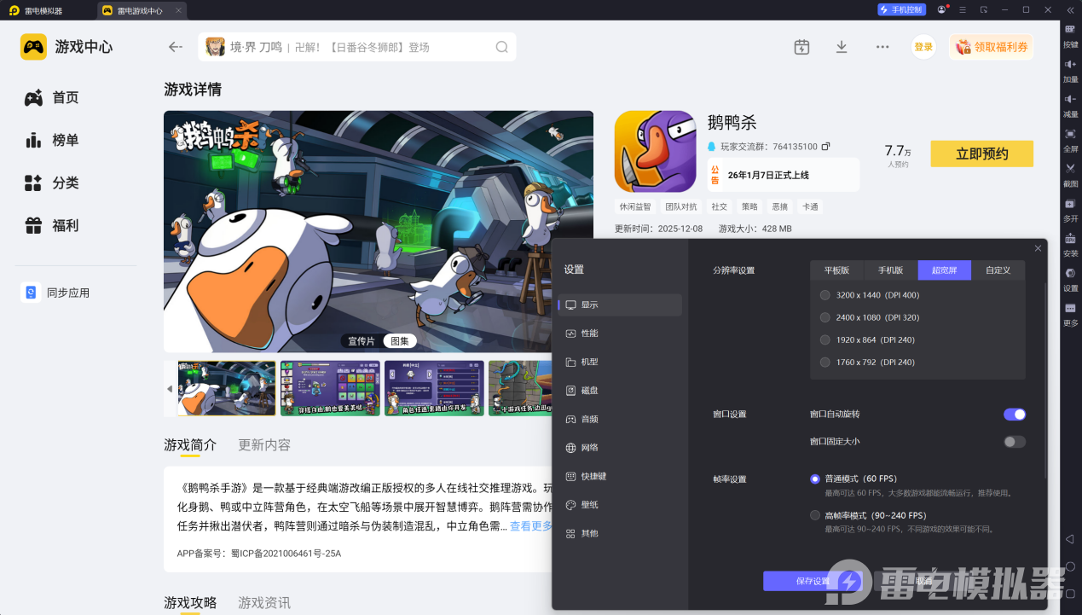
Task: Click the 立即预约 button
Action: coord(981,154)
